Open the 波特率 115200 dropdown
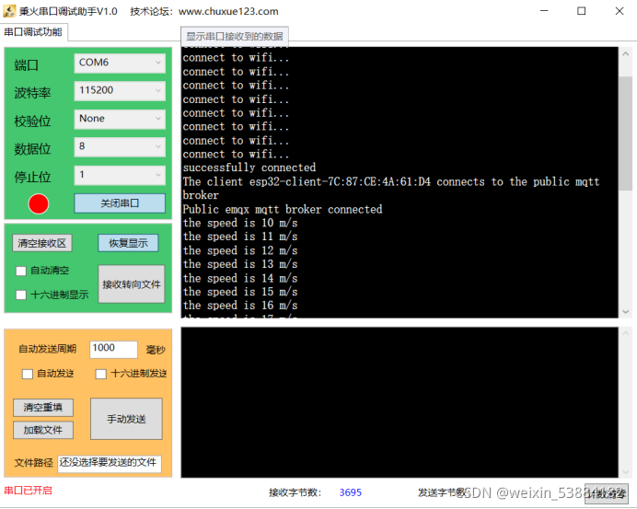637x509 pixels. pos(120,90)
